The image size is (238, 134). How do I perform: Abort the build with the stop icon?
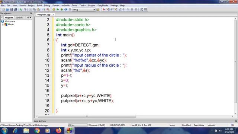tap(70, 9)
